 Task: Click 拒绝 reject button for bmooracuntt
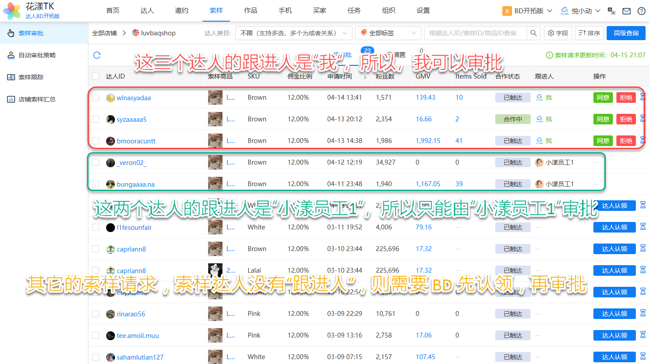pos(626,141)
